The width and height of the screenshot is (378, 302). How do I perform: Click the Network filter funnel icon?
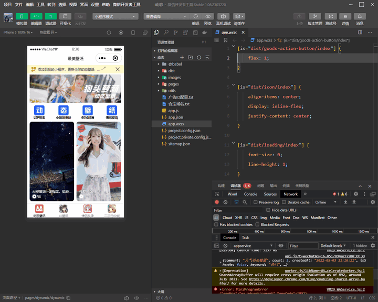(x=236, y=202)
